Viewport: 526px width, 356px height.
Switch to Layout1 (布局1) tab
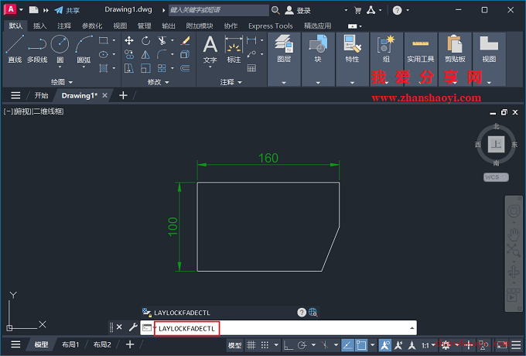[70, 344]
